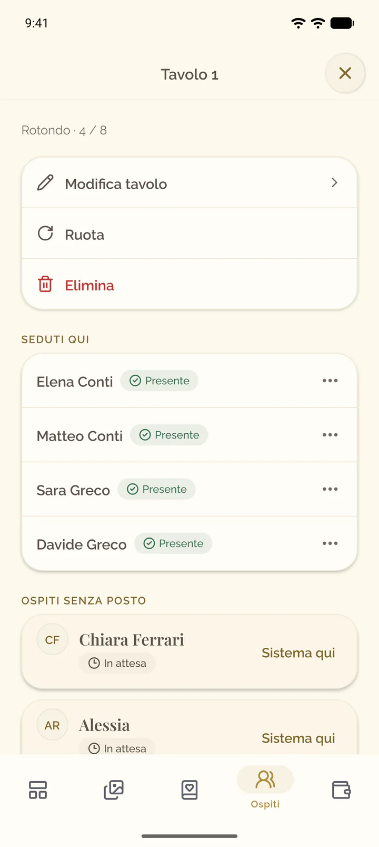Image resolution: width=379 pixels, height=847 pixels.
Task: Open the photo gallery tab icon
Action: coord(114,790)
